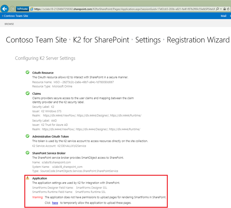Image resolution: width=231 pixels, height=208 pixels.
Task: Click Settings breadcrumb title
Action: (148, 40)
